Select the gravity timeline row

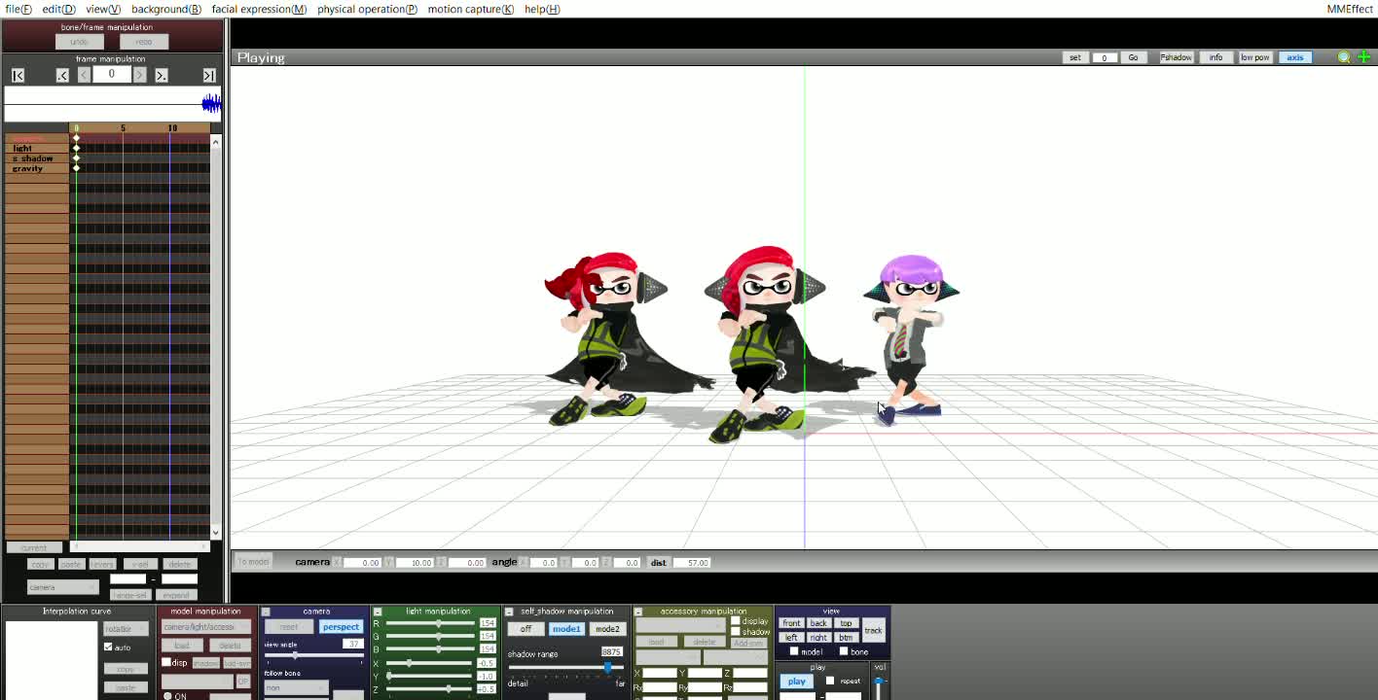point(36,168)
